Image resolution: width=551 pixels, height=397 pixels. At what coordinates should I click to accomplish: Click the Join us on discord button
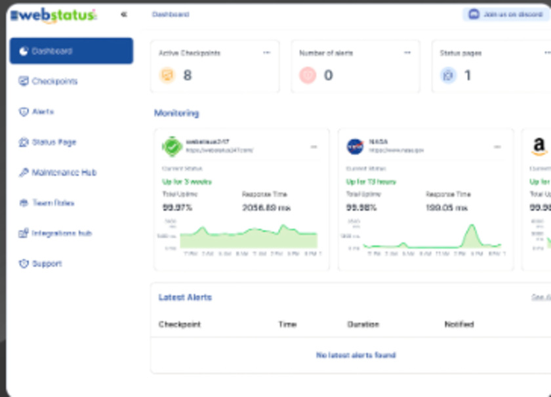506,14
